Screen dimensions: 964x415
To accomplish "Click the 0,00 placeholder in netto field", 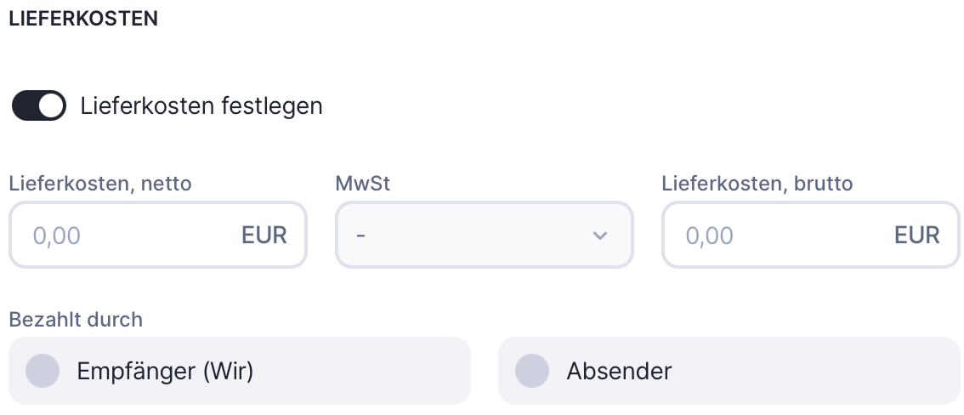I will (56, 235).
